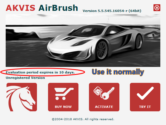Click the sports car preview image
Viewport: 166px width, 125px height.
pos(83,40)
